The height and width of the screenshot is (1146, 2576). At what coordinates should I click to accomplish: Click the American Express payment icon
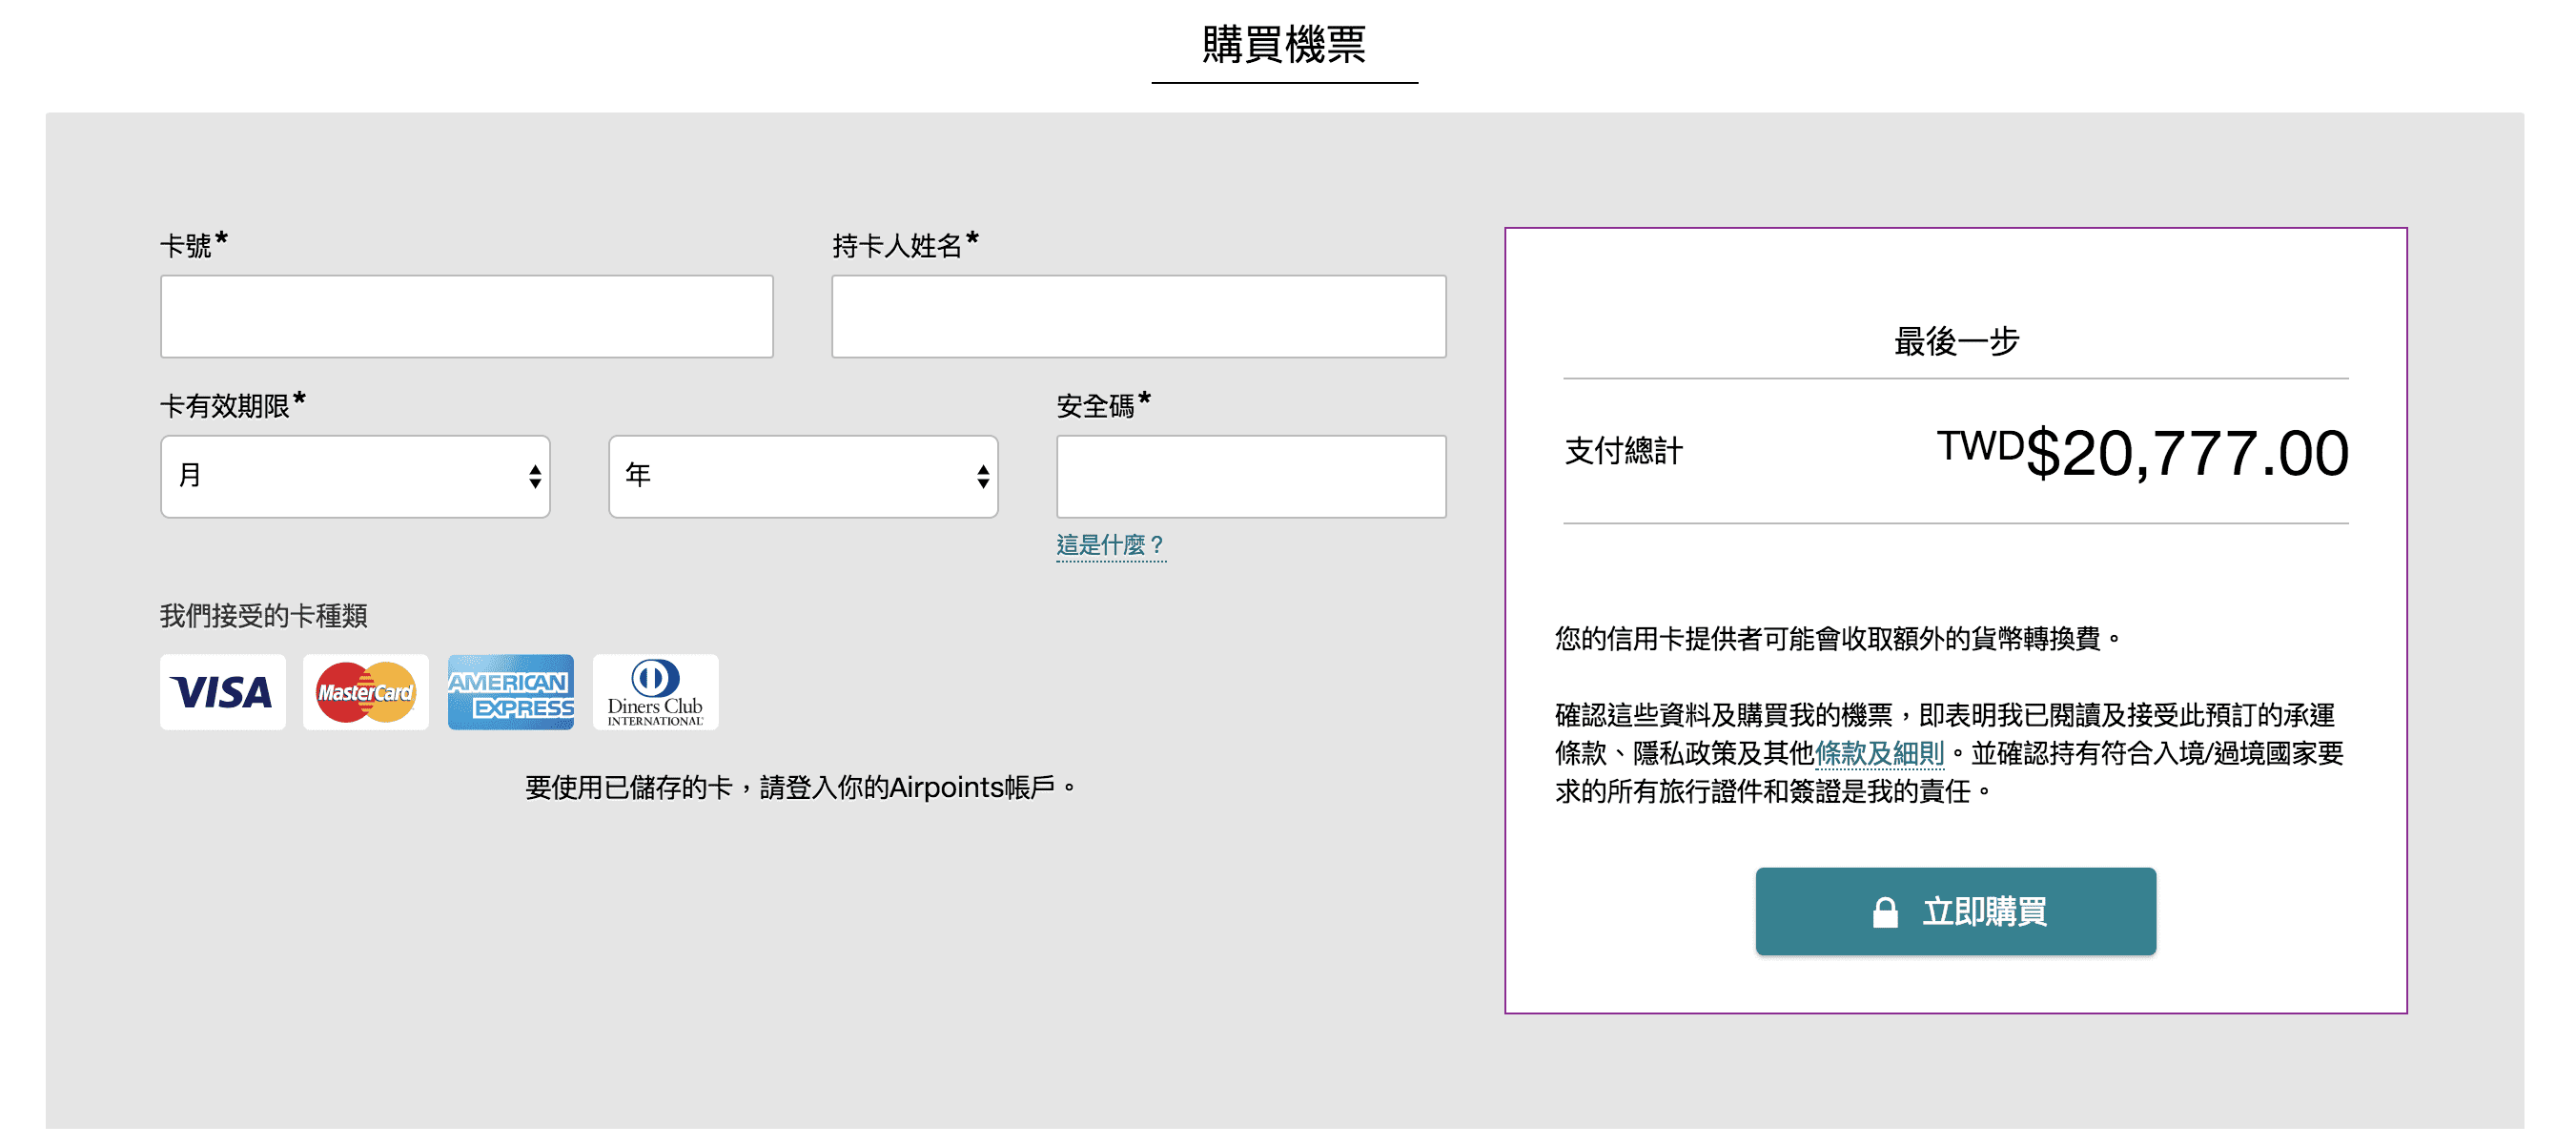point(511,689)
